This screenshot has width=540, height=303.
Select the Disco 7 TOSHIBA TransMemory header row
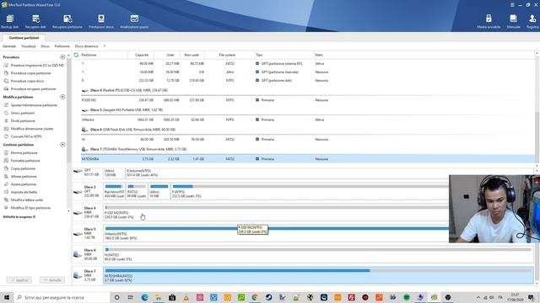(307, 149)
